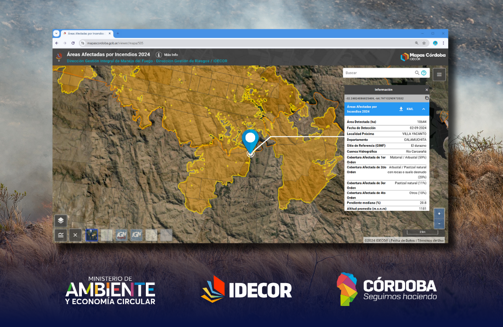Screen dimensions: 503x327
Task: Click the Mapas Córdoba logo
Action: pos(423,57)
